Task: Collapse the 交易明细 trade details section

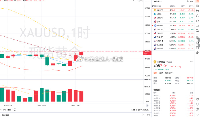Action: [192, 90]
